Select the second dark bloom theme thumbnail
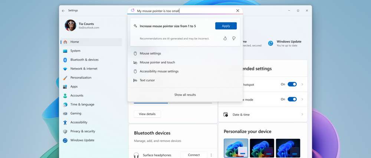 262,148
